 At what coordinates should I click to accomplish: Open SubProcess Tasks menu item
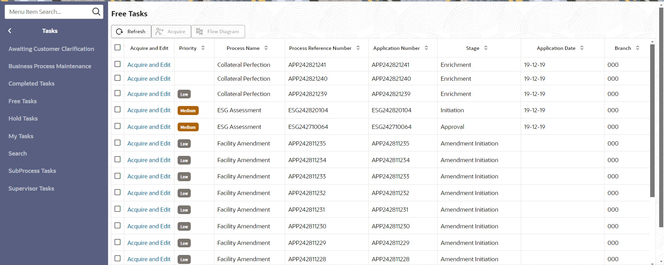click(x=32, y=171)
